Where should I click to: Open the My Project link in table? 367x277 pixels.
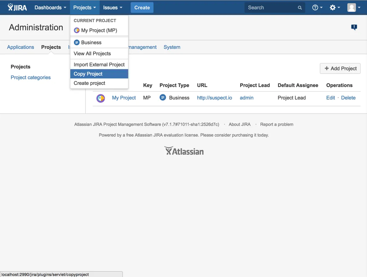[124, 98]
